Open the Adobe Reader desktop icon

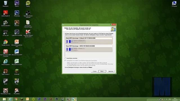point(6,13)
